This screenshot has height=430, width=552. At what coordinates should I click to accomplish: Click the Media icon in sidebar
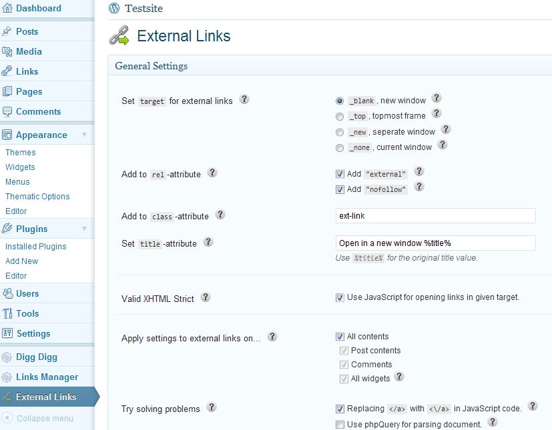[x=7, y=51]
